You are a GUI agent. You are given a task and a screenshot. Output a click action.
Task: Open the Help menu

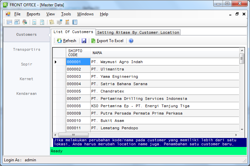pyautogui.click(x=104, y=14)
